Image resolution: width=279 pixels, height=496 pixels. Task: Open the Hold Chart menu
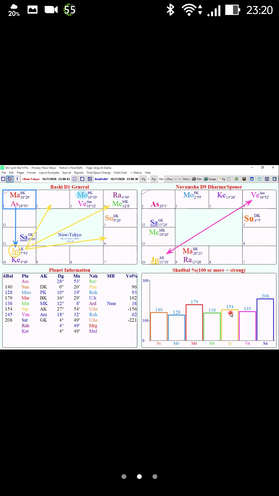coord(120,173)
